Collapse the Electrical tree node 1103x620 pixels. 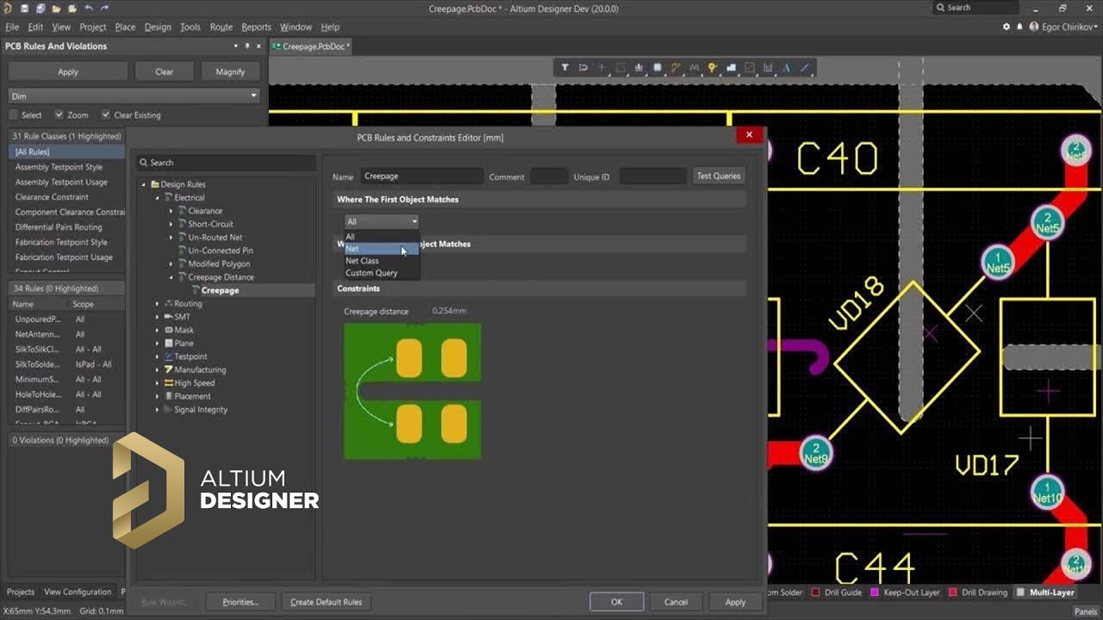(158, 198)
